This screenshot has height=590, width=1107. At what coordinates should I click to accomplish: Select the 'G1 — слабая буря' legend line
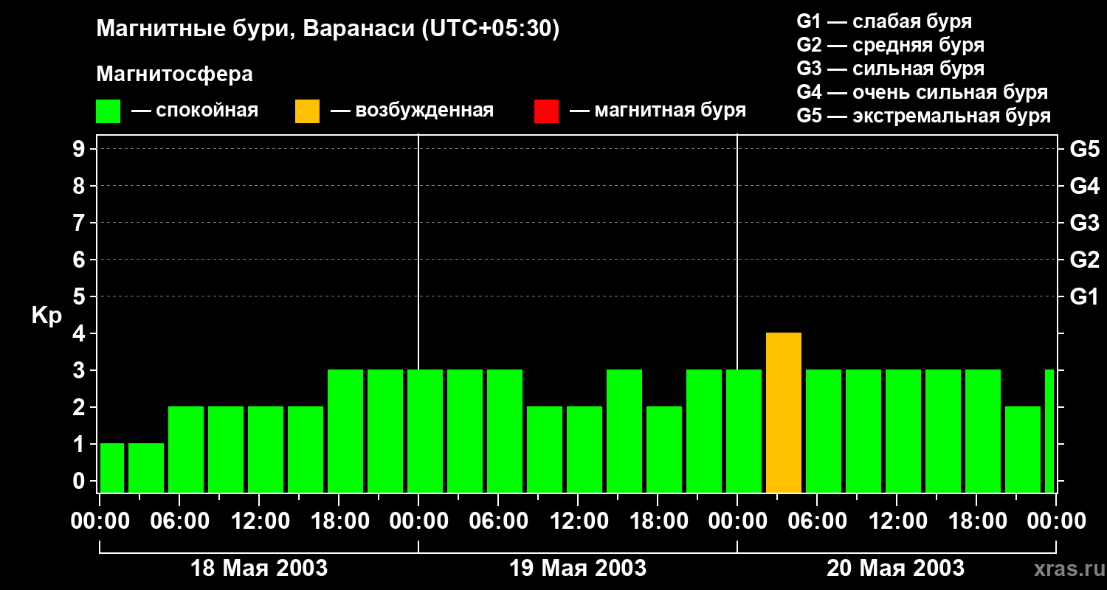[884, 21]
